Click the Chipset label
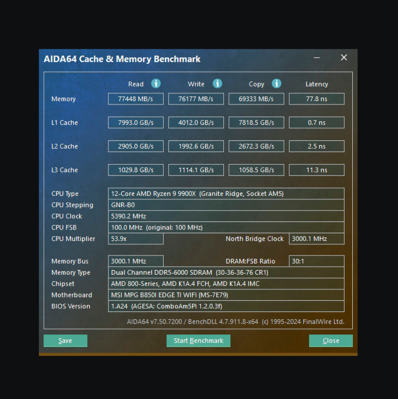 (63, 284)
